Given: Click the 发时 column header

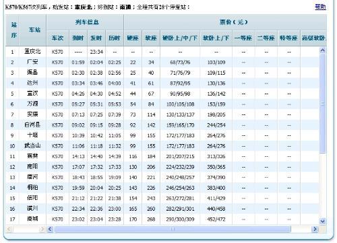Looking at the screenshot, I should (96, 38).
